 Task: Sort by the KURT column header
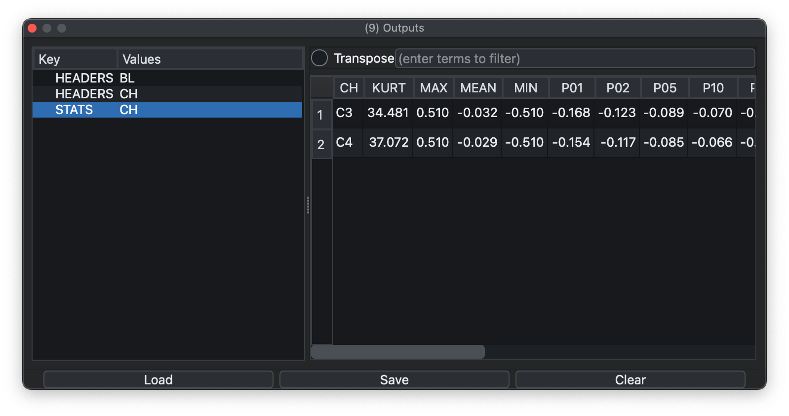click(389, 88)
